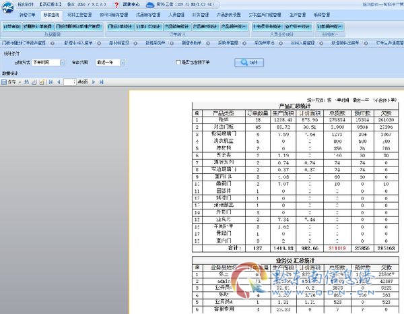404x314 pixels.
Task: Click the 统计 search button
Action: [x=249, y=63]
